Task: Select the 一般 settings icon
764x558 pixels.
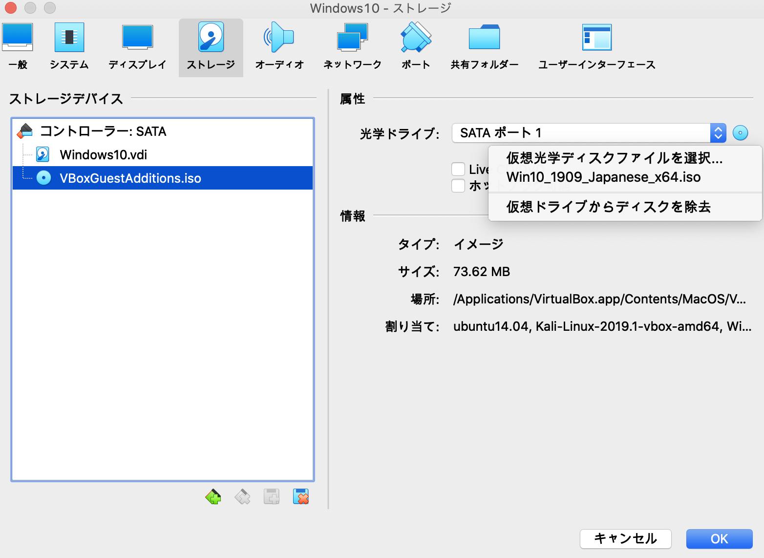Action: pyautogui.click(x=18, y=46)
